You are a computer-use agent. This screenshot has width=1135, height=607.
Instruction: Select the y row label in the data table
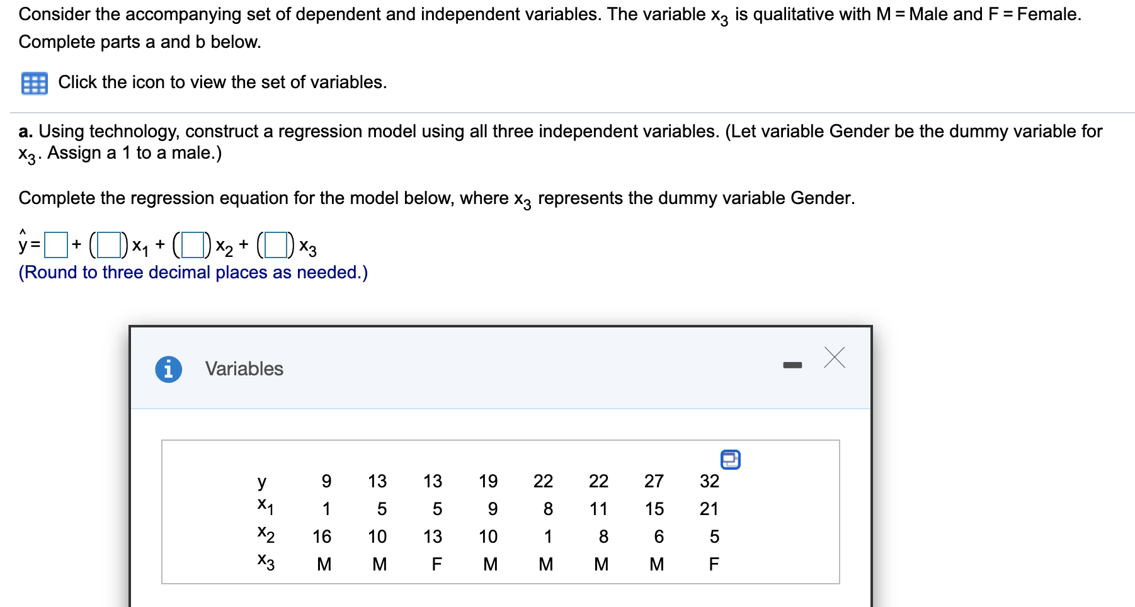pyautogui.click(x=262, y=482)
